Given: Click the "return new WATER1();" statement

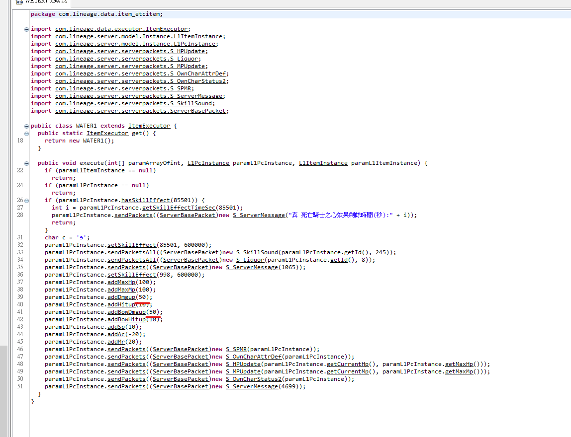Looking at the screenshot, I should 80,141.
